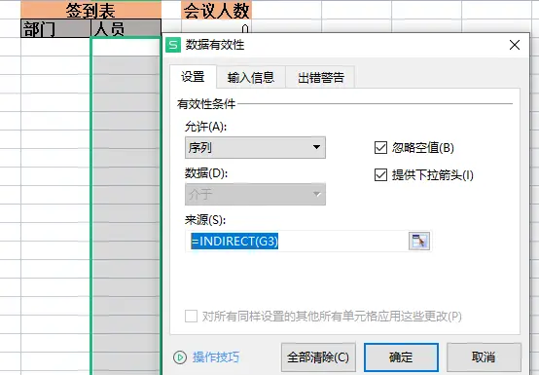Toggle the 忽略空值(B) checkbox
This screenshot has width=539, height=375.
[x=380, y=148]
